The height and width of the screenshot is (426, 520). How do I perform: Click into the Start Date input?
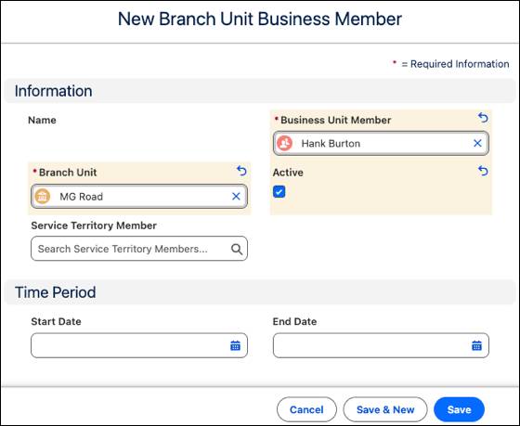139,345
